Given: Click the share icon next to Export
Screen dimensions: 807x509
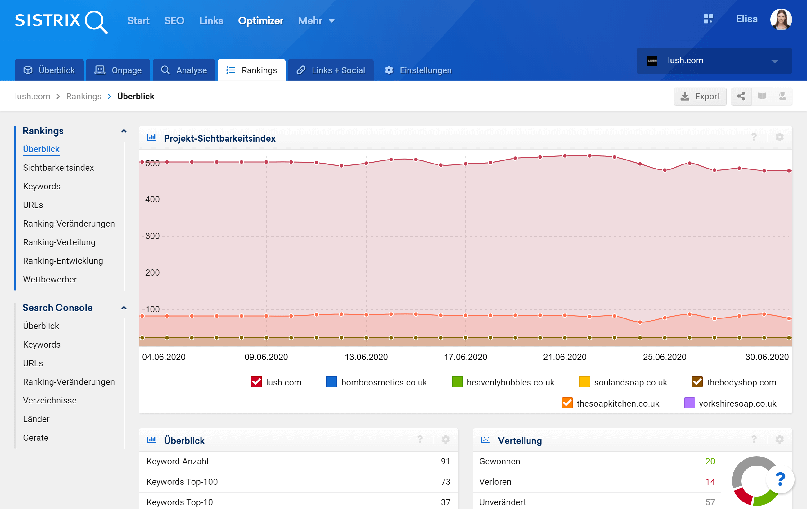Looking at the screenshot, I should tap(741, 97).
